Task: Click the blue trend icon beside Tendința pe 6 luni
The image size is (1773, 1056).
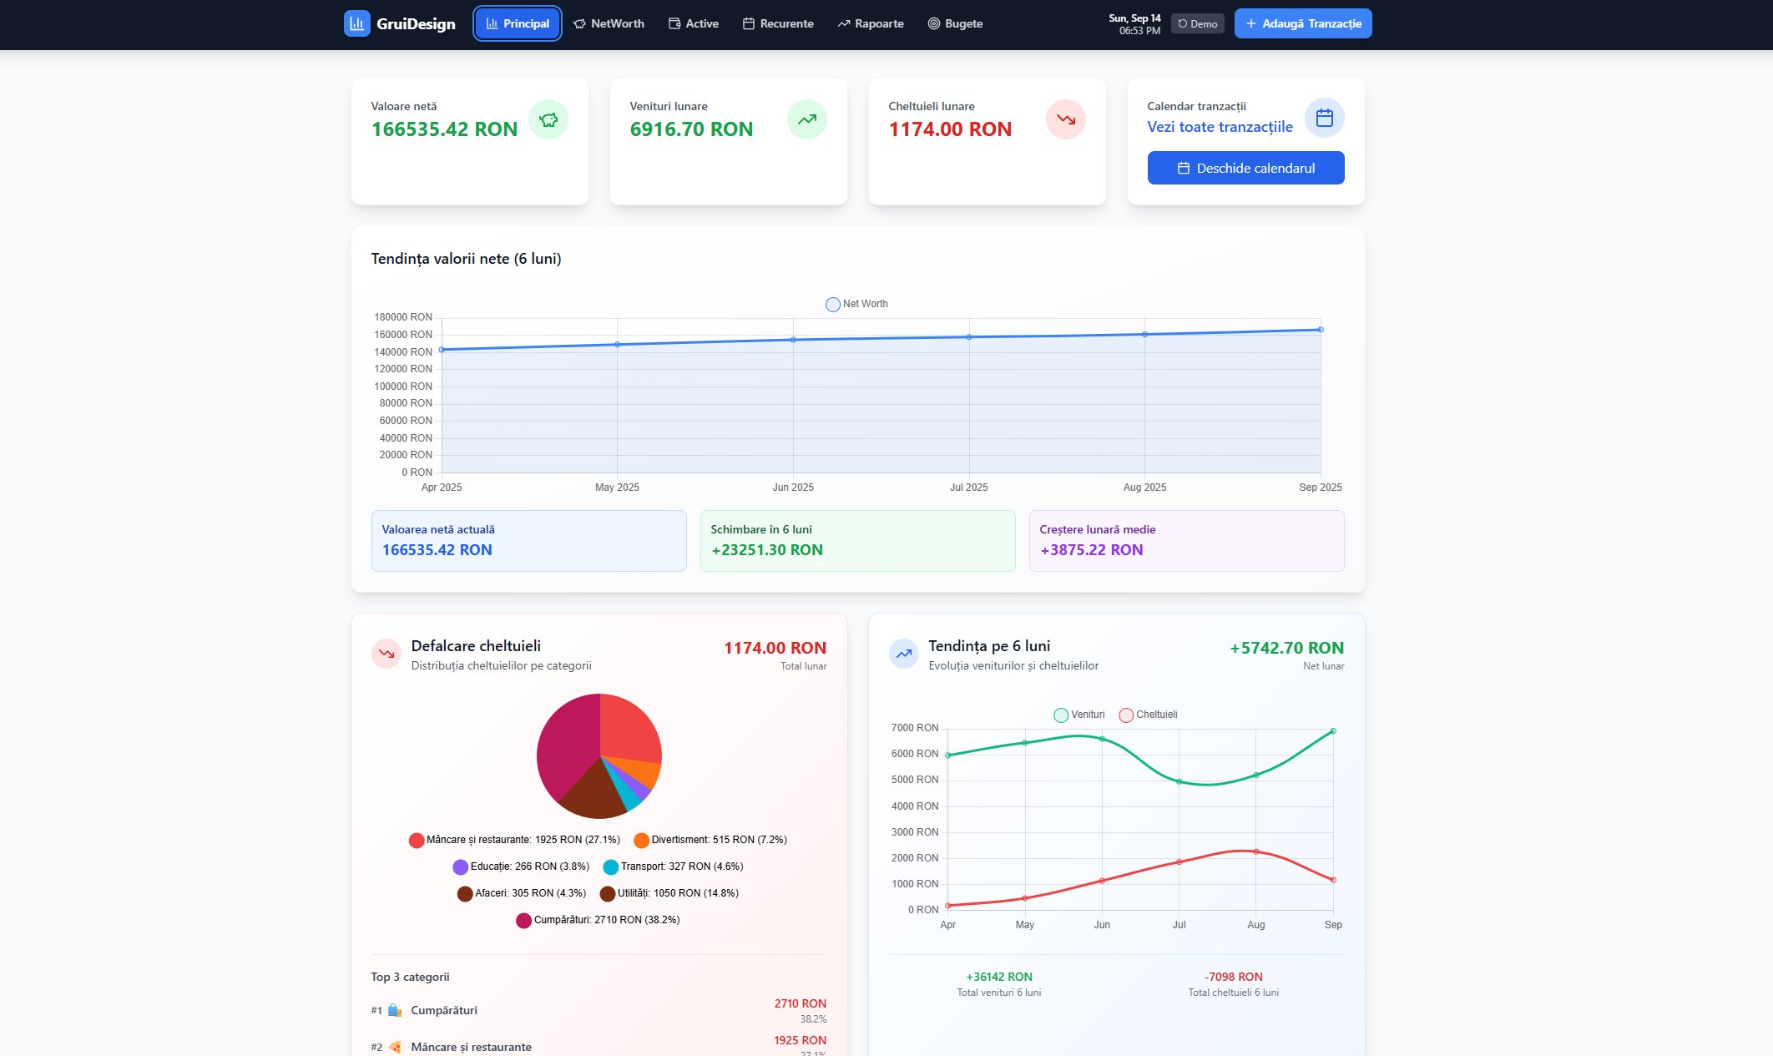Action: [903, 654]
